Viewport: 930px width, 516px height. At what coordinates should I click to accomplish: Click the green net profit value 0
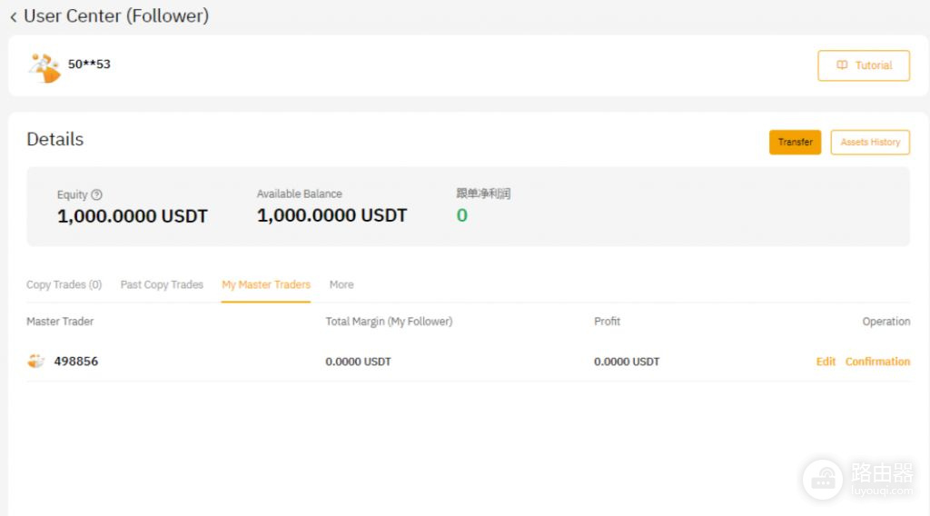[x=462, y=215]
